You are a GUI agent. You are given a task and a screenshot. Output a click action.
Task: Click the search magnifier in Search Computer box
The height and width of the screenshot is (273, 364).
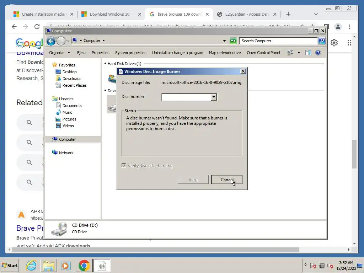click(x=321, y=41)
